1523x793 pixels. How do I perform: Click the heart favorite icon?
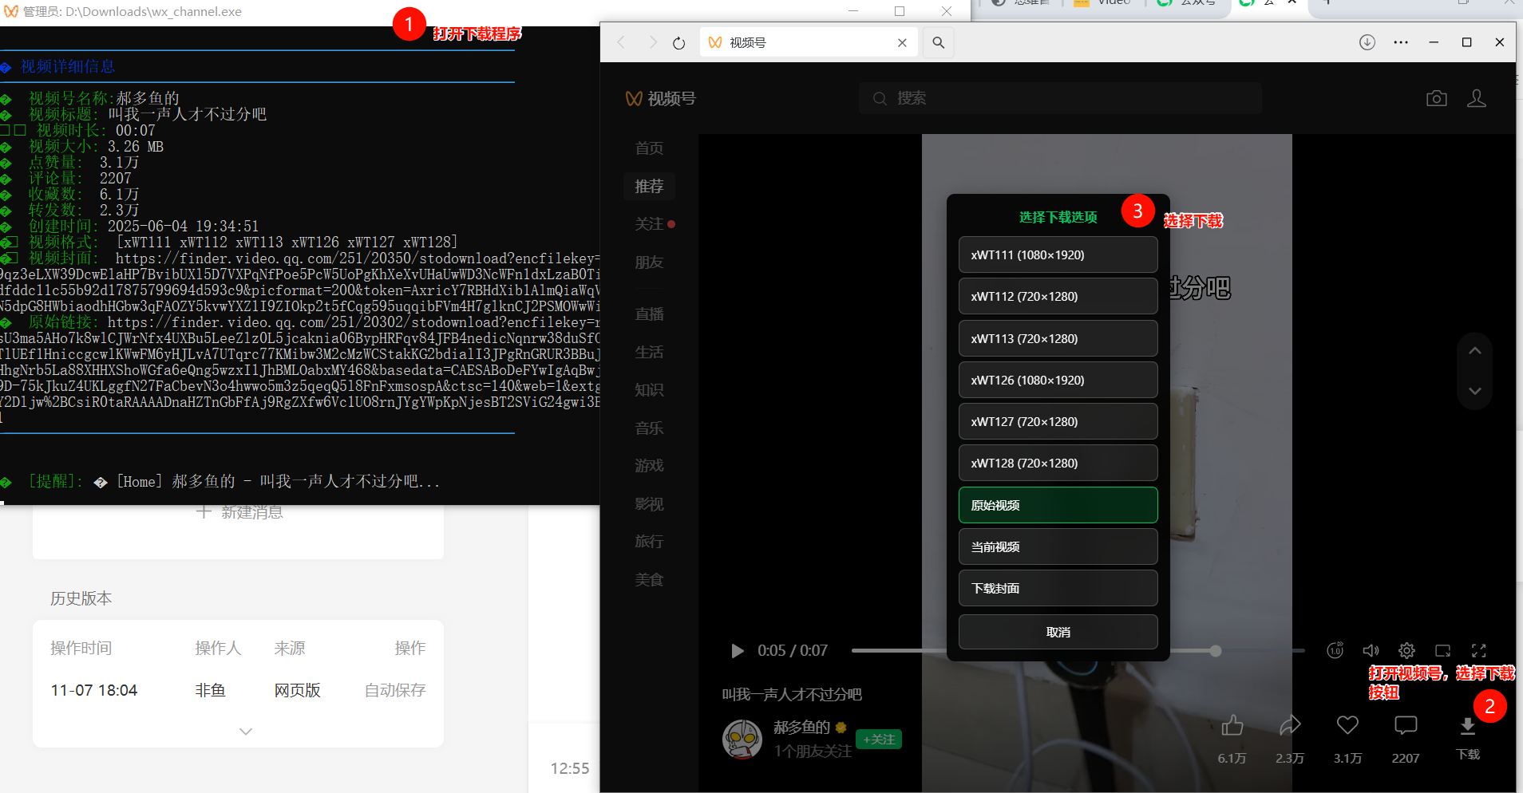pos(1347,725)
